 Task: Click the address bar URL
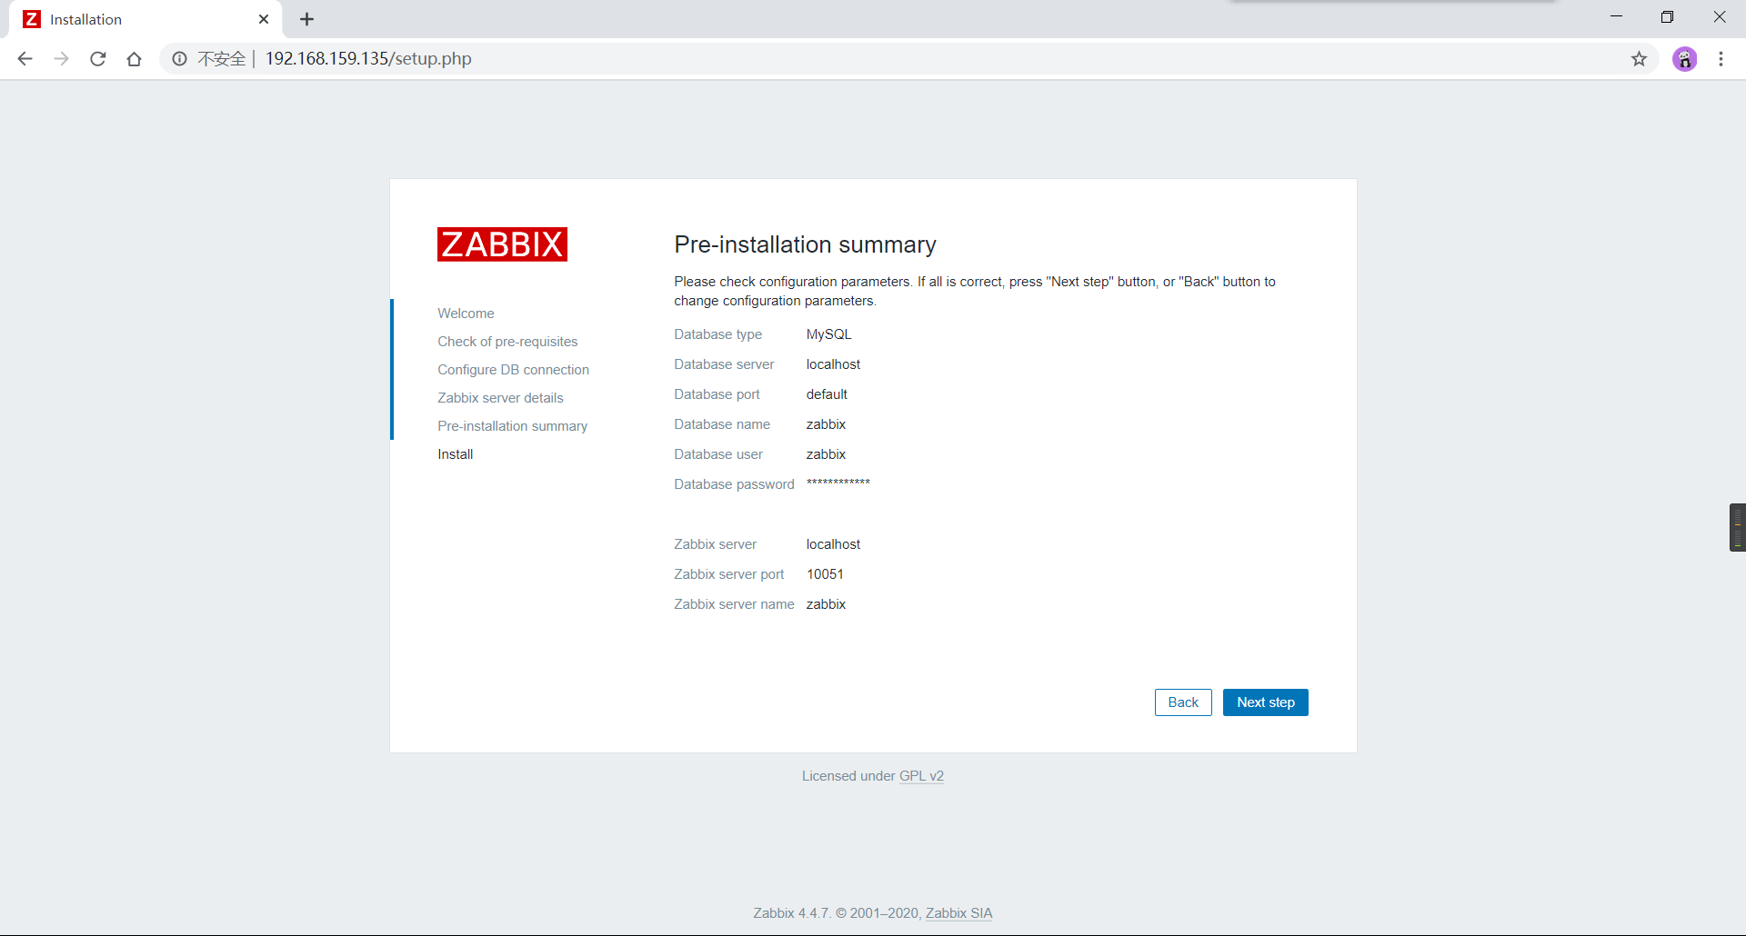(368, 59)
